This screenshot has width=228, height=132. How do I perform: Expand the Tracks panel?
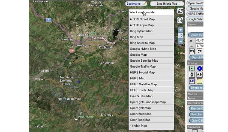(x=195, y=98)
